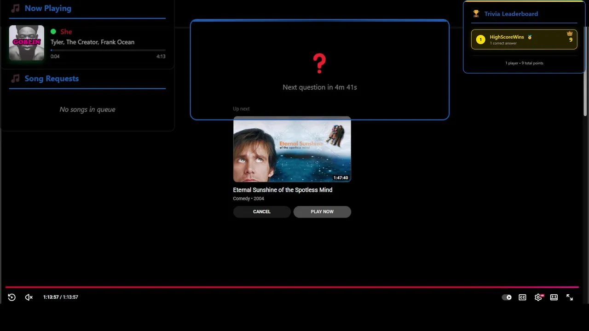Image resolution: width=589 pixels, height=331 pixels.
Task: Toggle the autoplay switch
Action: point(507,297)
